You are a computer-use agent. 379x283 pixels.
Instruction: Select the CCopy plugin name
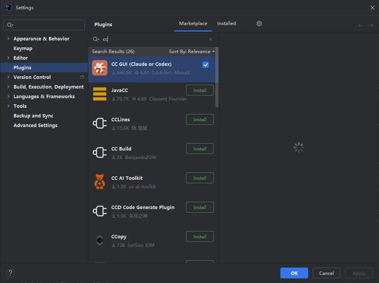click(119, 236)
